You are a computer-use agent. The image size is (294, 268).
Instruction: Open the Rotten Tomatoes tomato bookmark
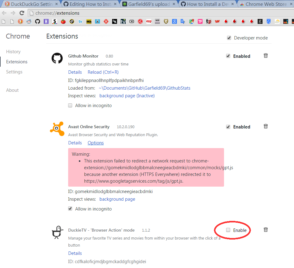[63, 21]
